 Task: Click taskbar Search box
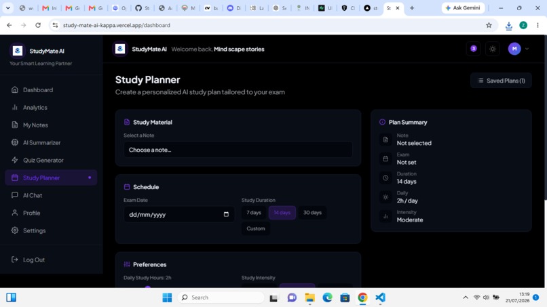pos(221,298)
